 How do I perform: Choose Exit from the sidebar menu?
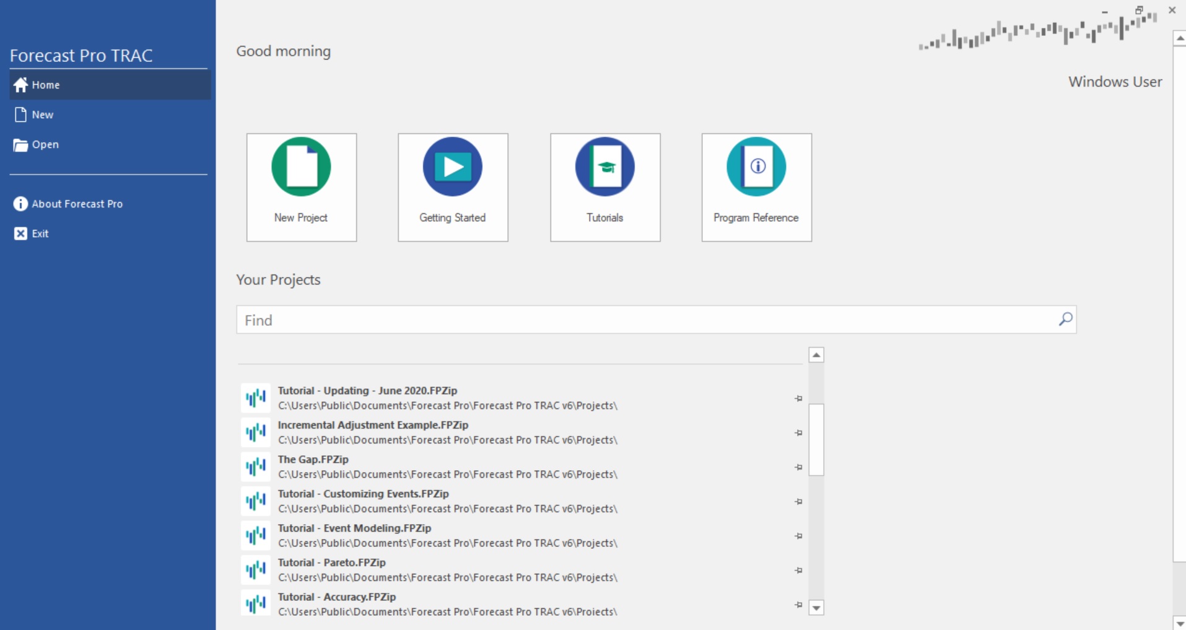coord(110,234)
